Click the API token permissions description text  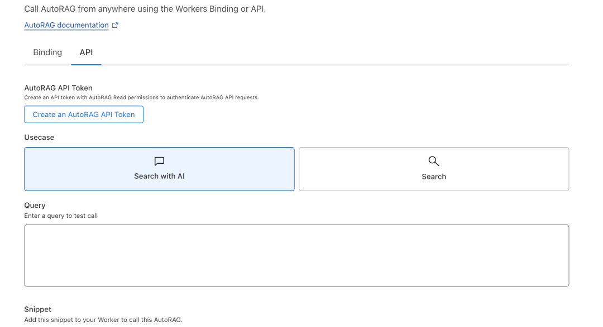(141, 97)
